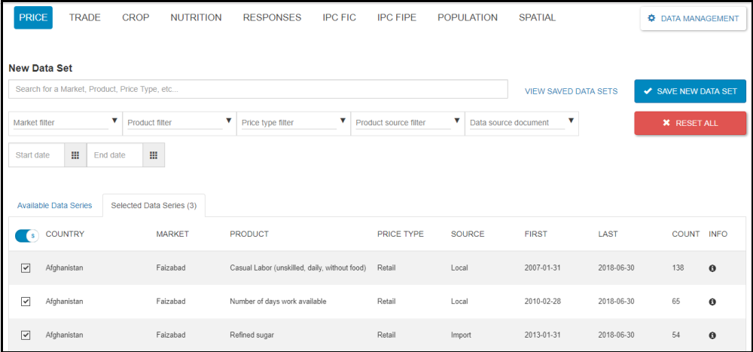Viewport: 753px width, 352px height.
Task: Click the data set search field
Action: pos(258,89)
